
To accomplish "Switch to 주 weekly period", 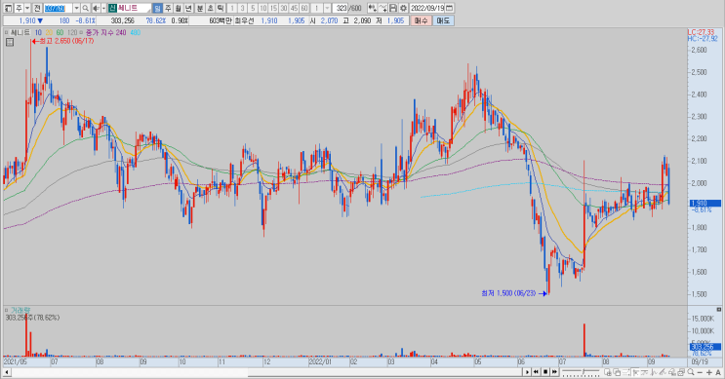I will [168, 9].
